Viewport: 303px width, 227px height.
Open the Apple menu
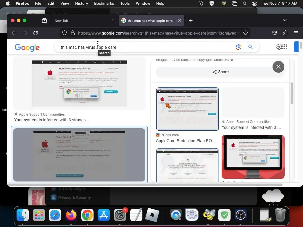[x=8, y=3]
